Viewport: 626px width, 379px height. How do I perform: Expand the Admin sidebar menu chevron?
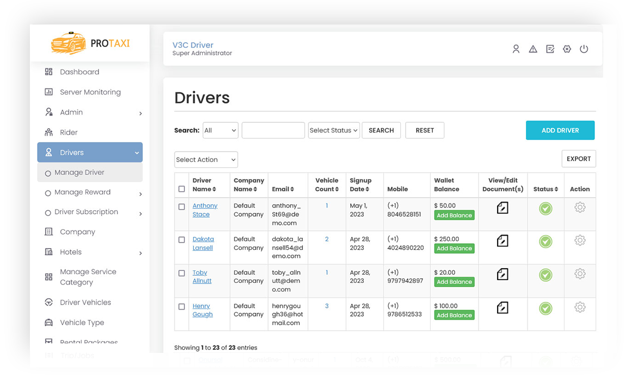(140, 113)
